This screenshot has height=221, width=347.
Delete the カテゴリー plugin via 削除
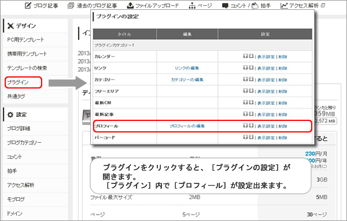[283, 80]
